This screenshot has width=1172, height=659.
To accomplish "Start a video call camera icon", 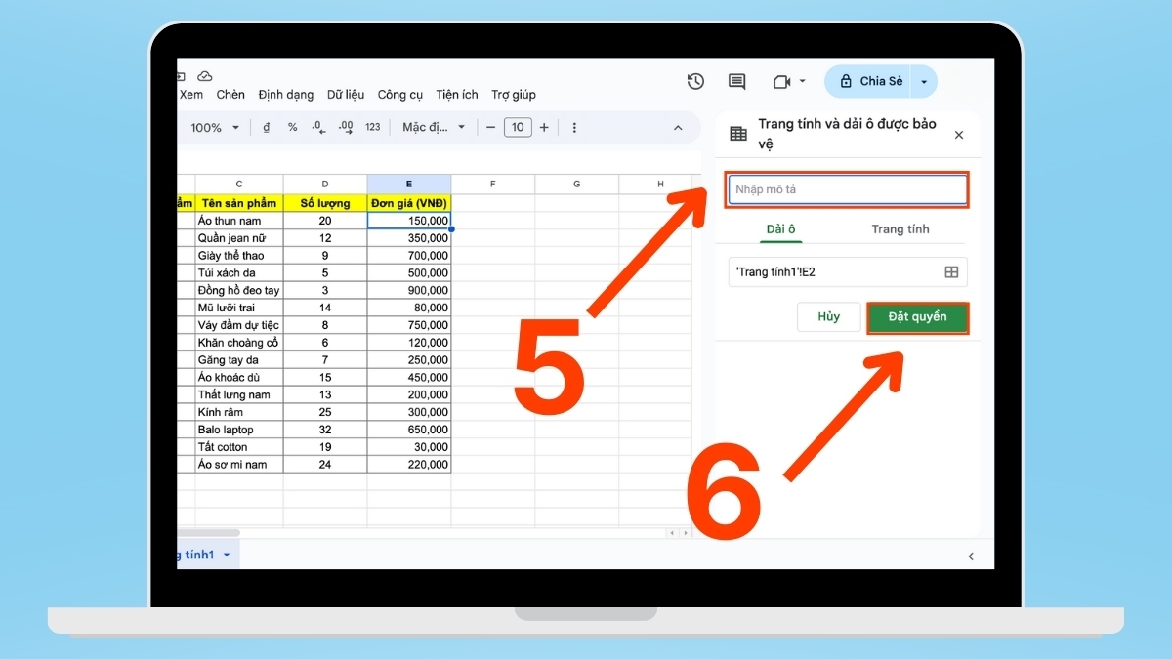I will [x=781, y=82].
